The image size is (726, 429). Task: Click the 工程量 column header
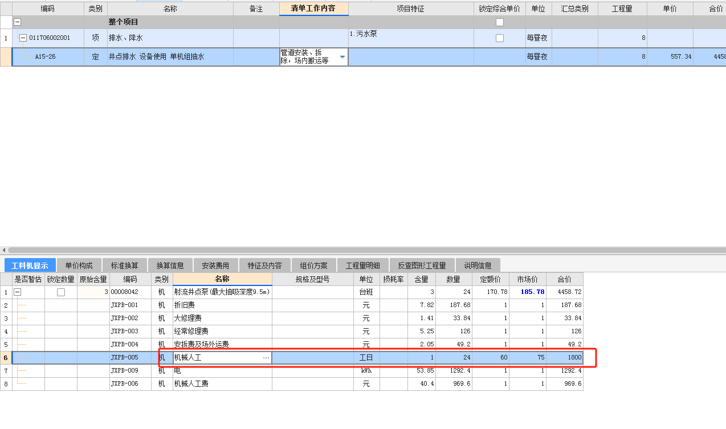(x=622, y=9)
